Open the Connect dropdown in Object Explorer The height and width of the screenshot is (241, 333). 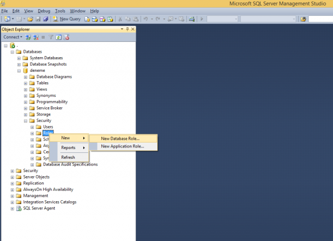point(13,37)
